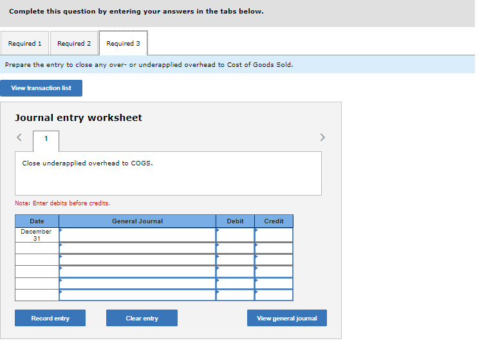This screenshot has width=493, height=343.
Task: Click fifth row Credit amount cell
Action: (x=274, y=284)
